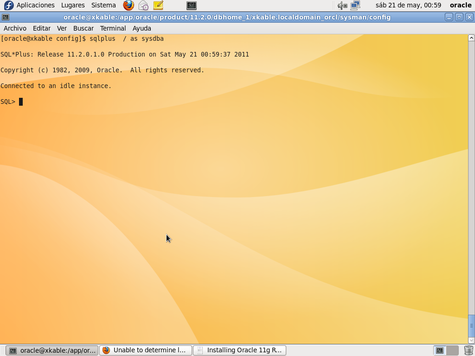The height and width of the screenshot is (356, 475).
Task: Click the terminal window menu icon in title bar
Action: coord(6,17)
